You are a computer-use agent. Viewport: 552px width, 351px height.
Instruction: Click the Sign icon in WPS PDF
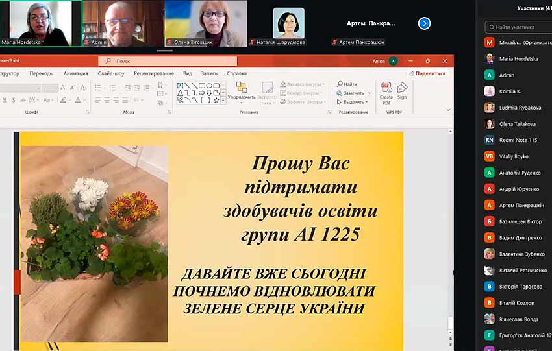(x=402, y=91)
